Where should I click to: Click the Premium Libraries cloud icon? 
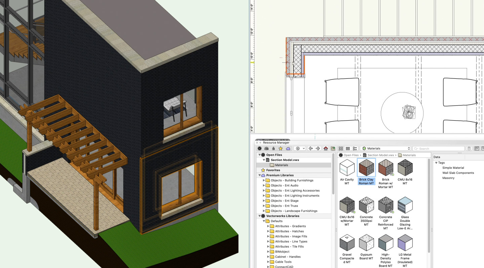(x=288, y=148)
